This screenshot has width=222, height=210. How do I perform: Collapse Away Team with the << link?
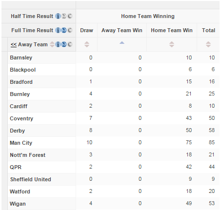coord(14,44)
